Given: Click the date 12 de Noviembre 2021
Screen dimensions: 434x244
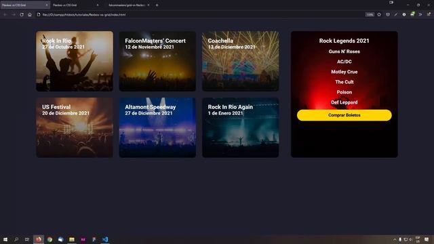Looking at the screenshot, I should coord(149,47).
